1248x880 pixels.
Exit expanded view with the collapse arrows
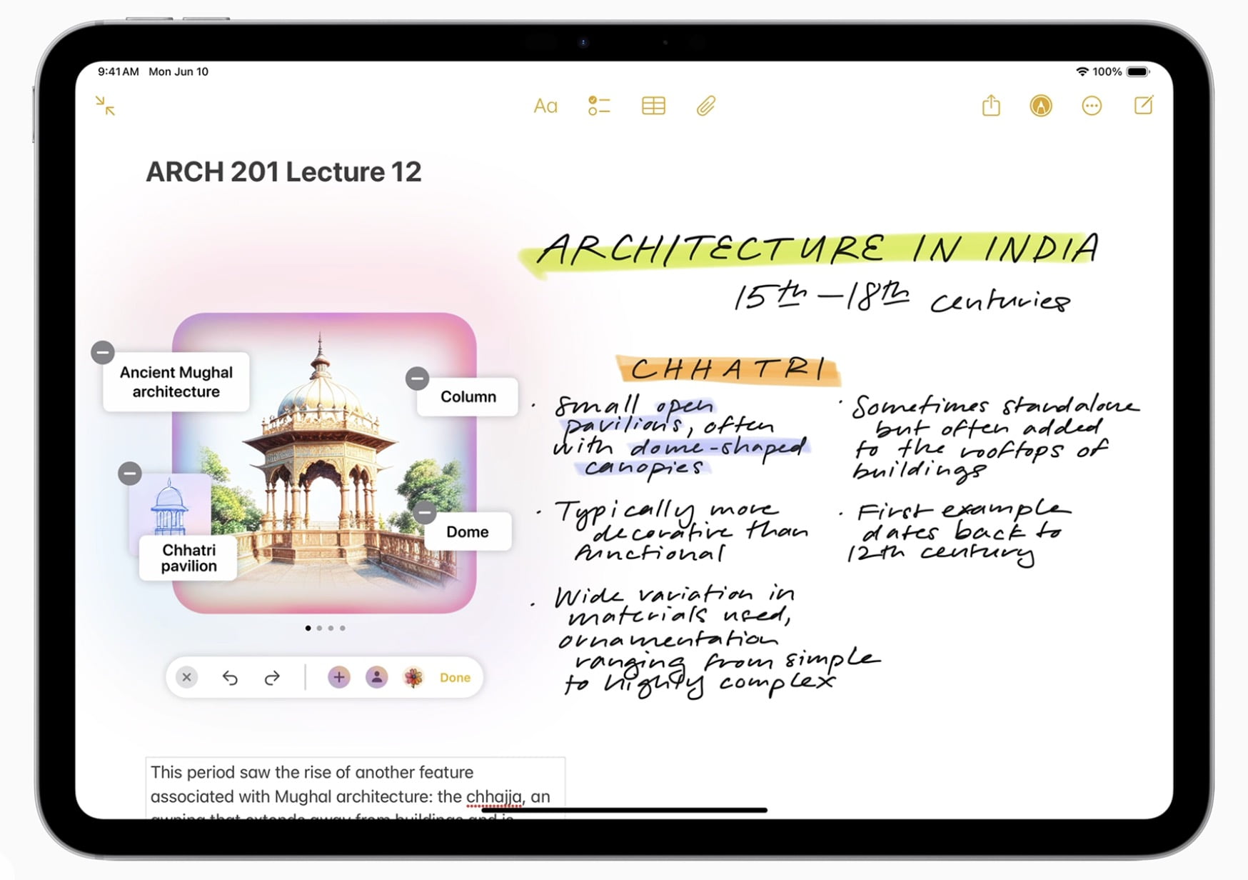coord(104,106)
